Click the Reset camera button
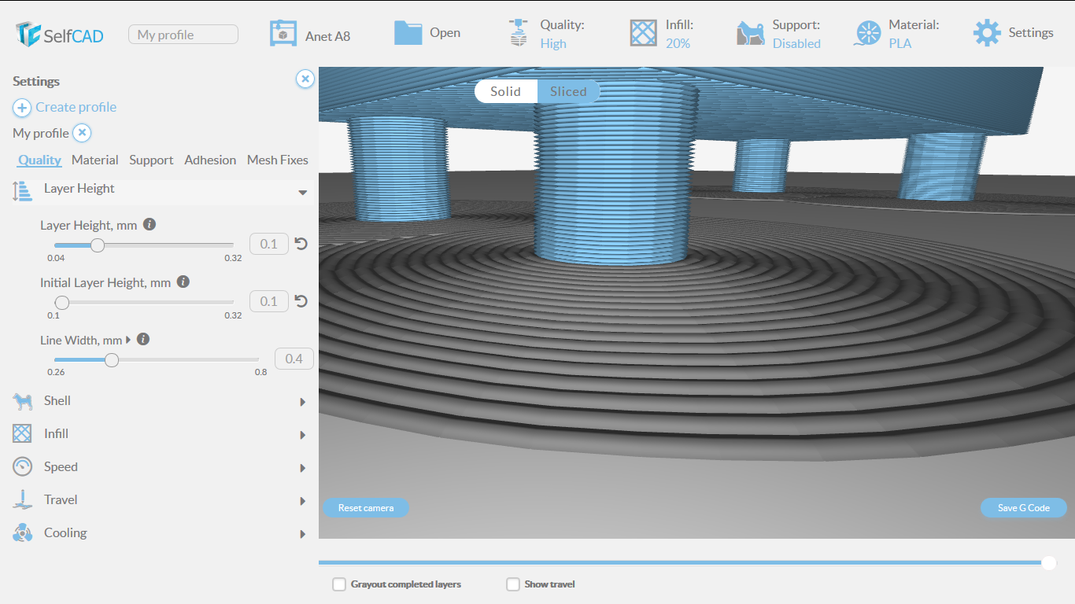 click(366, 508)
